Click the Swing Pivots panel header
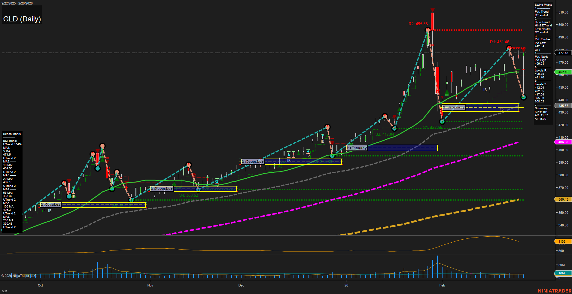This screenshot has height=294, width=572. tap(543, 5)
